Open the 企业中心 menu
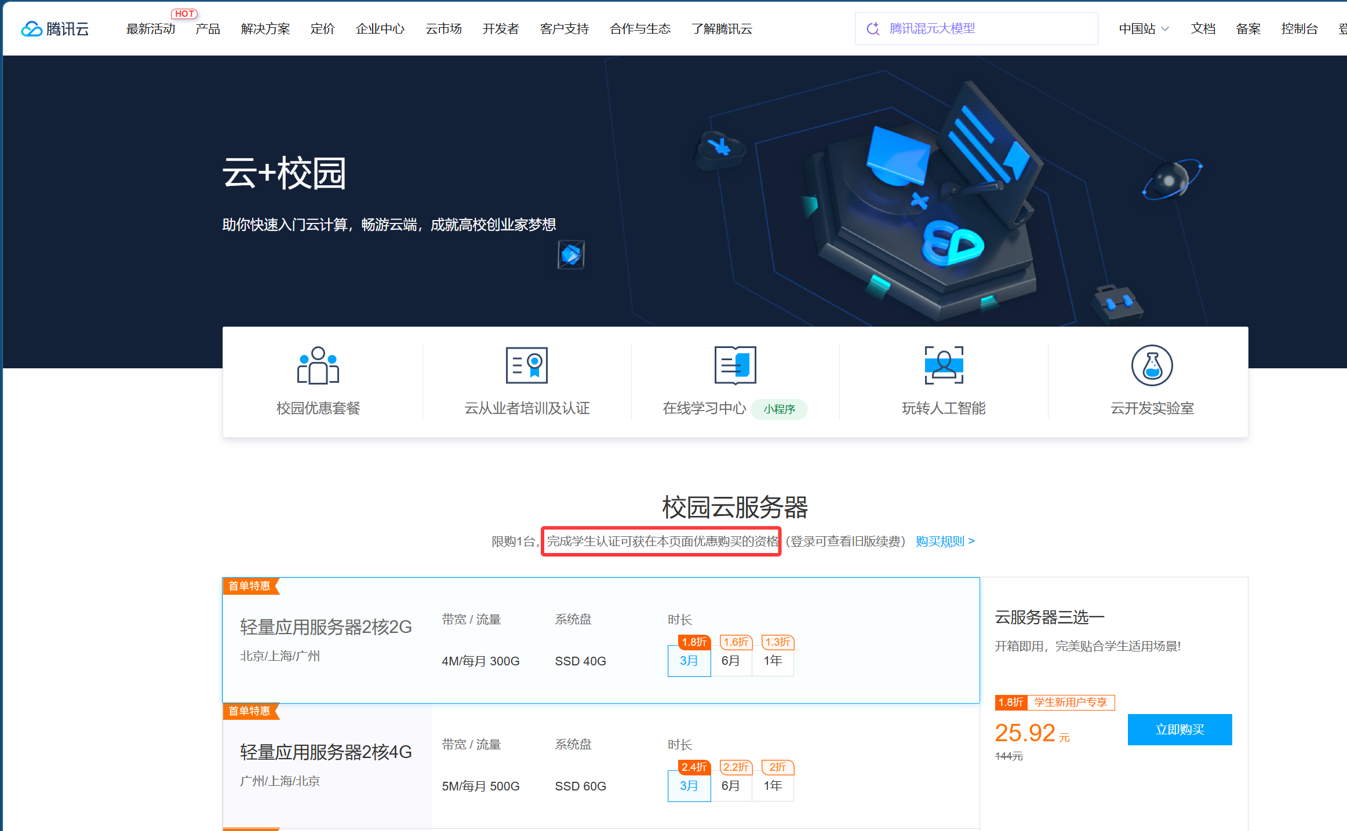 pyautogui.click(x=380, y=29)
